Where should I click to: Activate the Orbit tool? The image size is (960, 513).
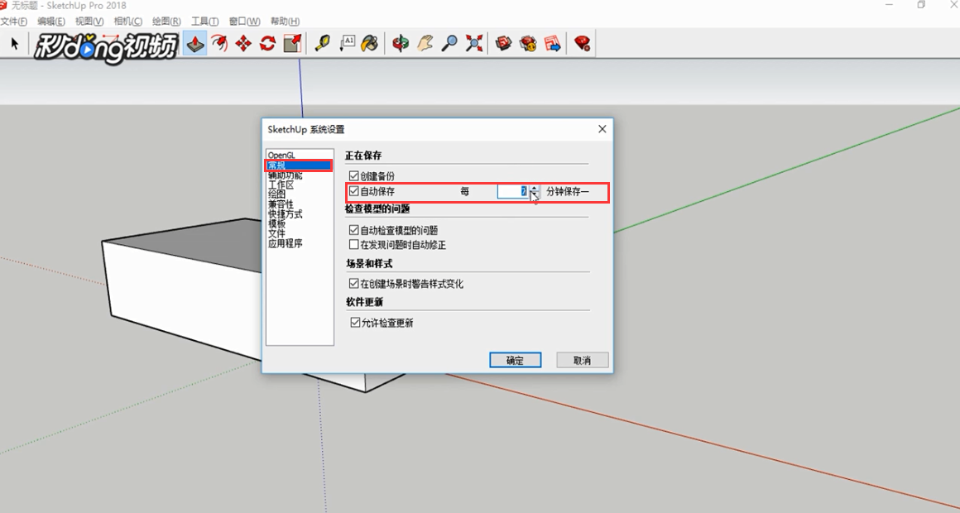401,44
